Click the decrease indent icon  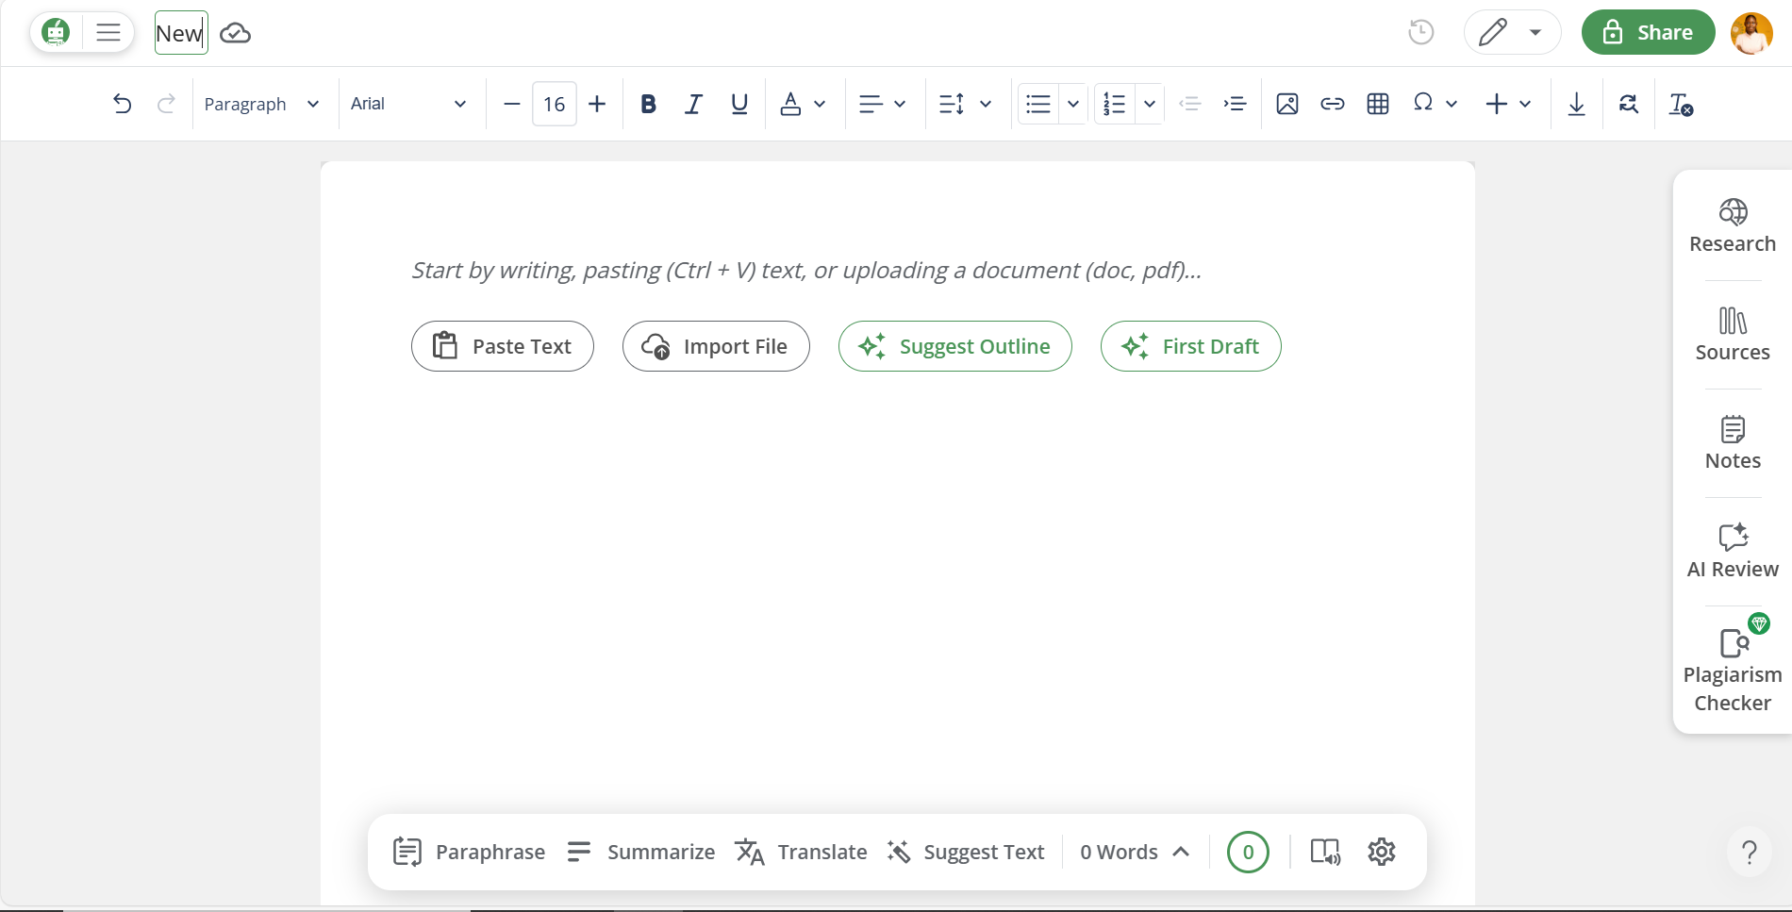click(1190, 104)
